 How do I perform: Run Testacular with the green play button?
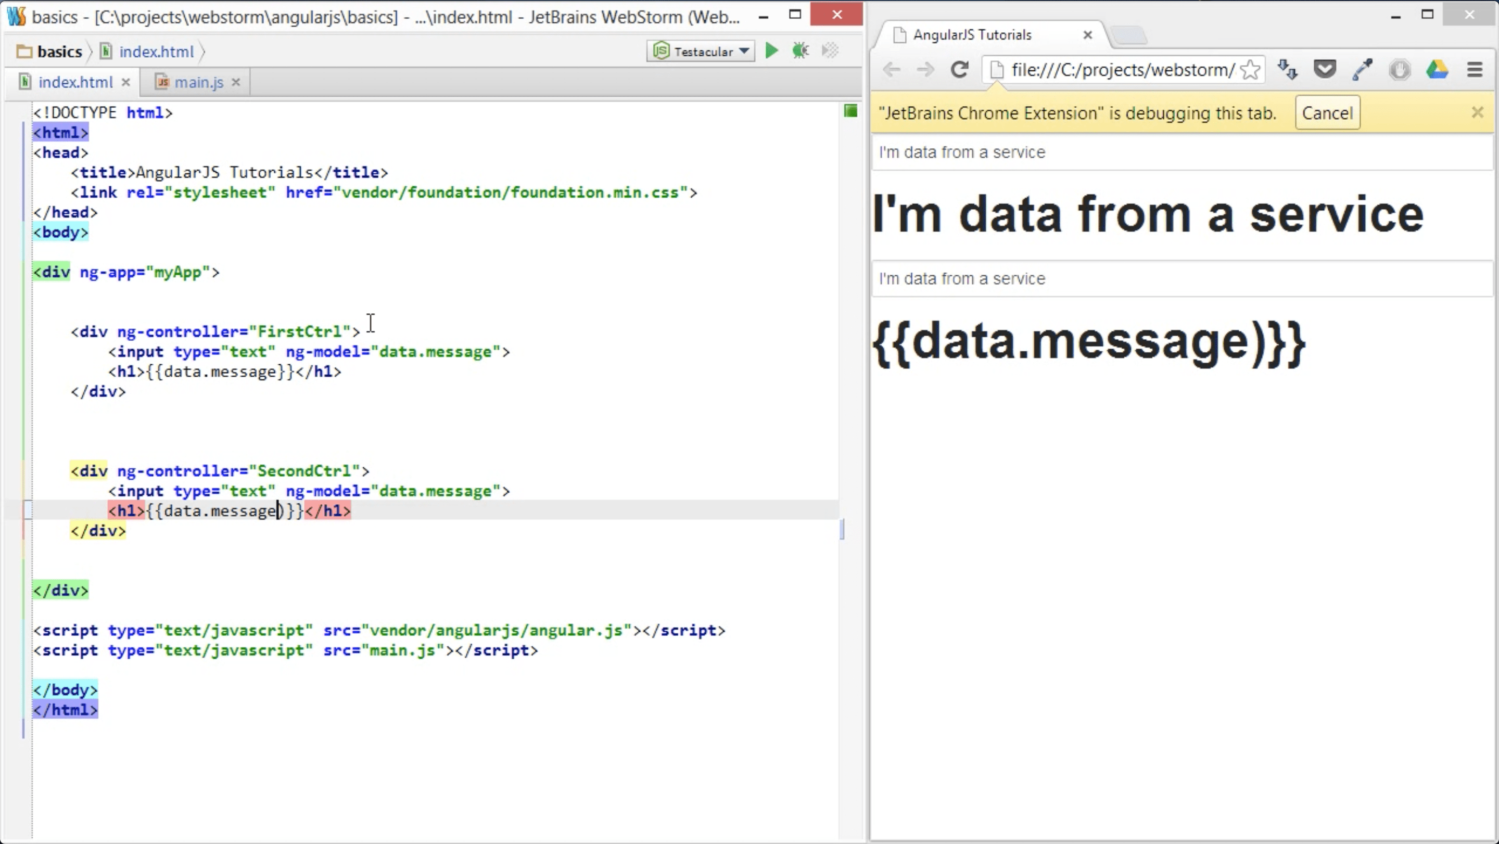(771, 51)
